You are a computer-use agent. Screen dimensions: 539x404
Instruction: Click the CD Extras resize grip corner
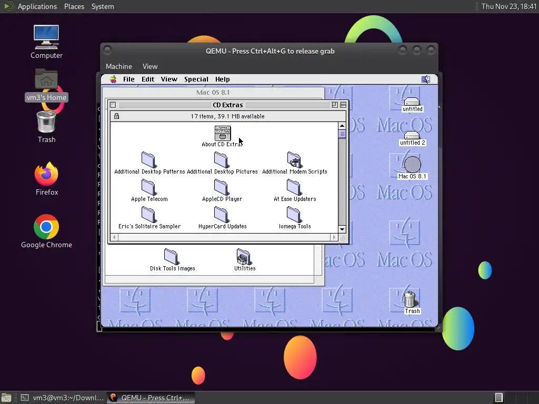342,237
